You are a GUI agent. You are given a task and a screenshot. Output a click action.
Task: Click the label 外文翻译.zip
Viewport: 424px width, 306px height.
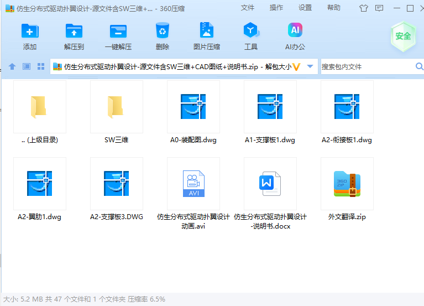coord(347,217)
